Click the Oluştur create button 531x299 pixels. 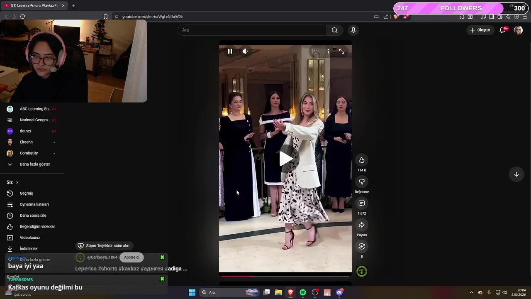click(x=480, y=30)
